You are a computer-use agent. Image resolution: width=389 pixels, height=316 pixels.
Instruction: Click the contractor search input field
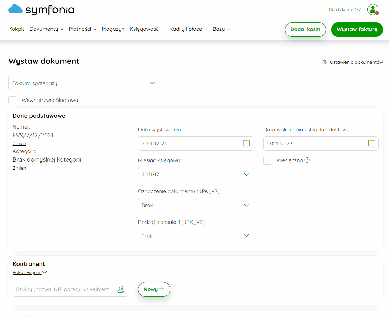[x=70, y=289]
